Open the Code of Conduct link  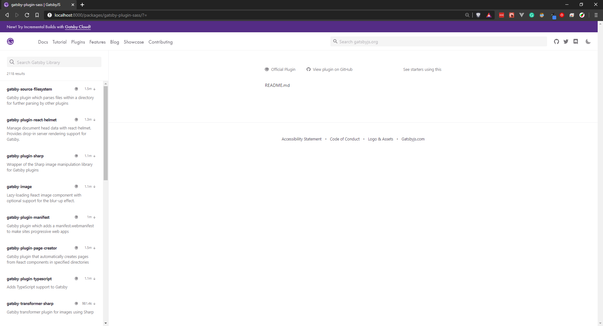click(345, 139)
